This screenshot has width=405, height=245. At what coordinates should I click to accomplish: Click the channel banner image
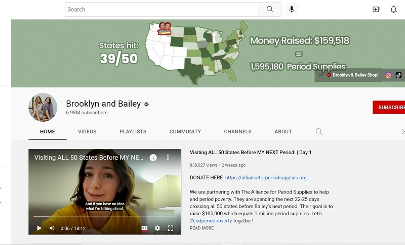tap(208, 54)
